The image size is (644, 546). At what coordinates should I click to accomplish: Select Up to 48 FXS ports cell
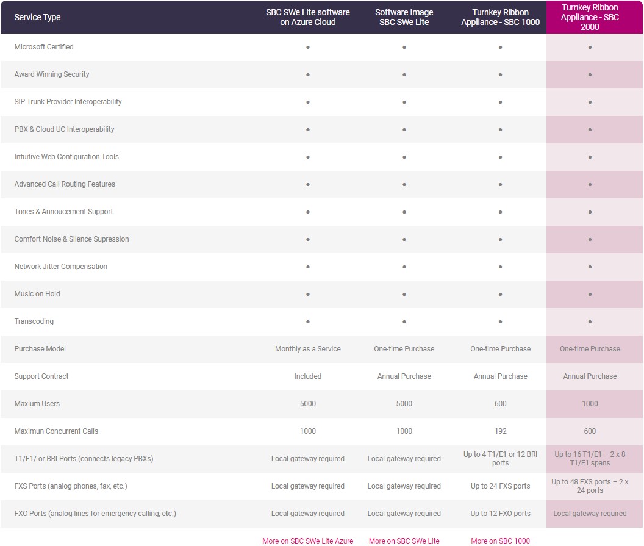(x=590, y=486)
